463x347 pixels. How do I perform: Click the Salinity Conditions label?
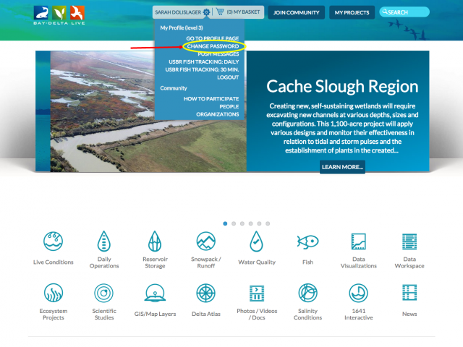[x=307, y=314]
